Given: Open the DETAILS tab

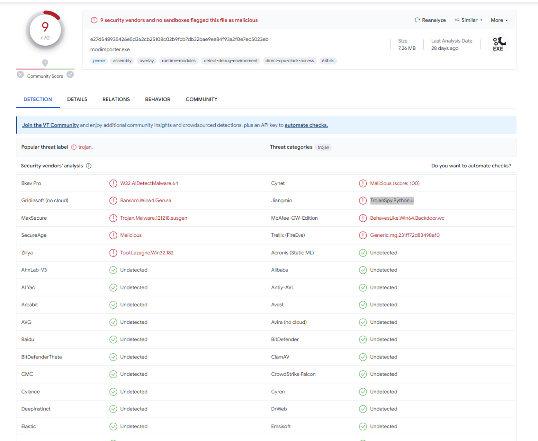Looking at the screenshot, I should pyautogui.click(x=77, y=99).
